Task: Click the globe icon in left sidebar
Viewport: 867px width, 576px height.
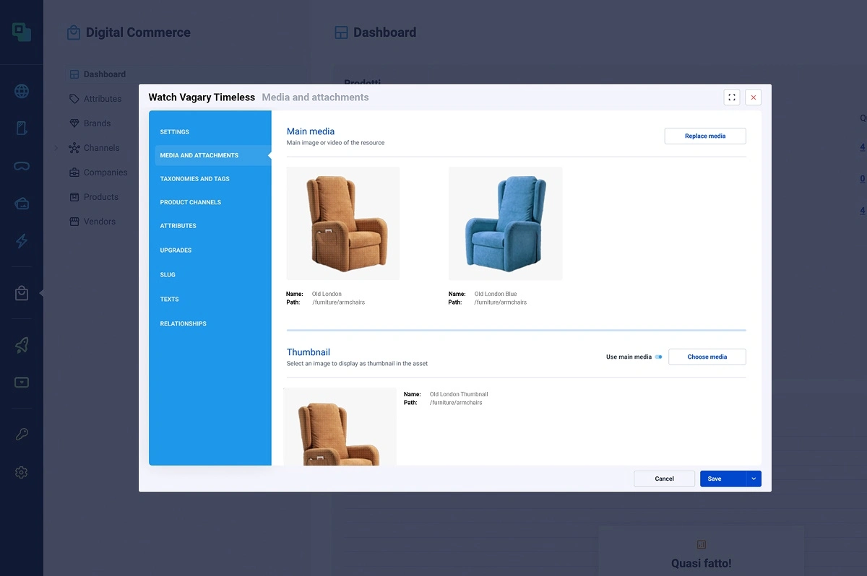Action: pos(22,92)
